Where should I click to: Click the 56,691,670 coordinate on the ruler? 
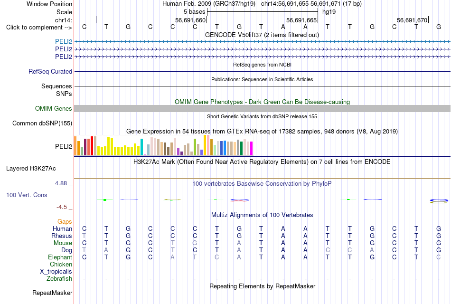point(412,20)
